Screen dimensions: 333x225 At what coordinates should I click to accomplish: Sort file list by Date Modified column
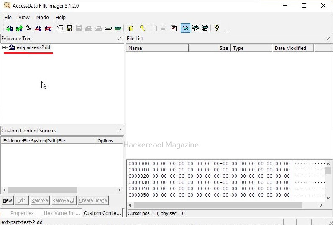(x=293, y=48)
